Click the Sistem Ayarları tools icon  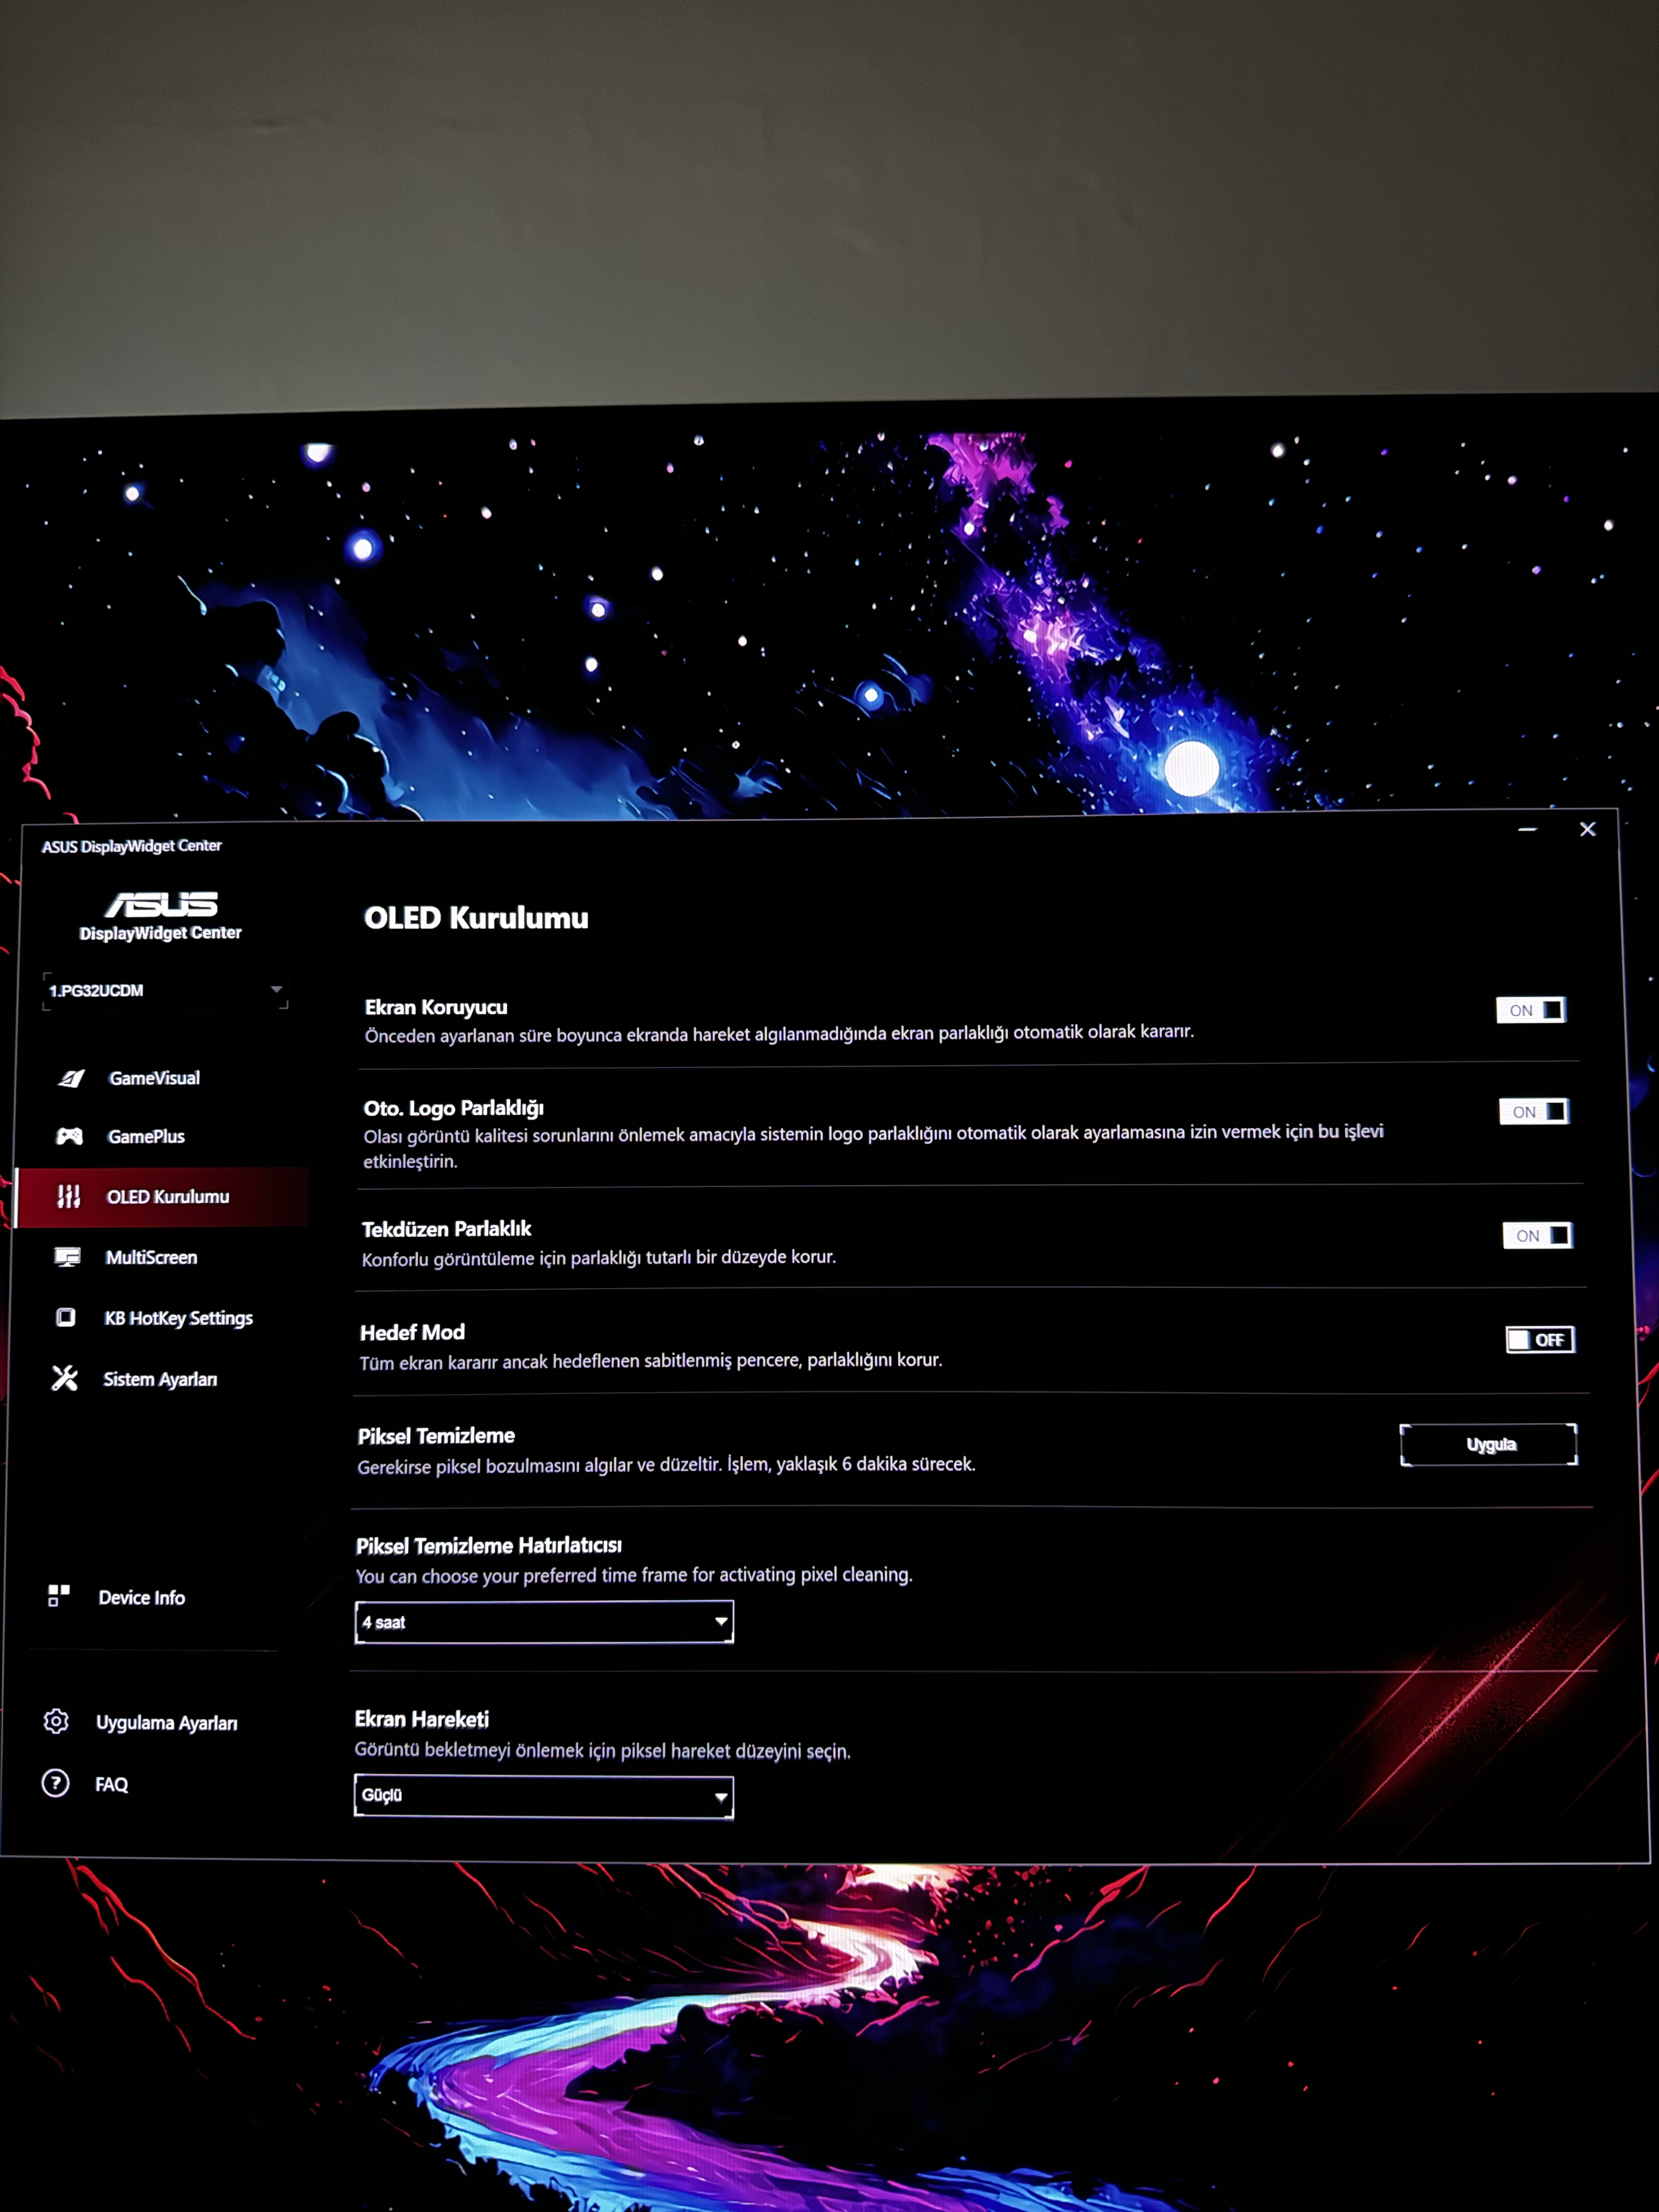pos(64,1378)
